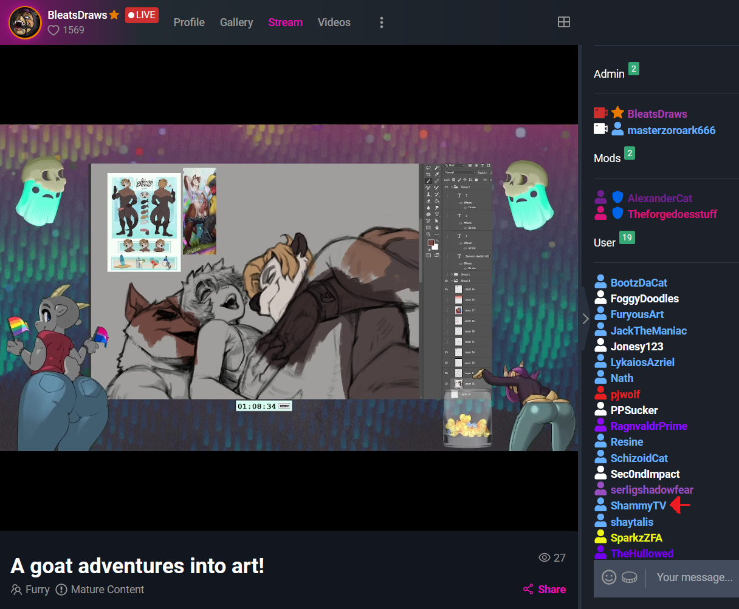Click the user icon beside ShammyTV
The width and height of the screenshot is (739, 609).
coord(600,505)
